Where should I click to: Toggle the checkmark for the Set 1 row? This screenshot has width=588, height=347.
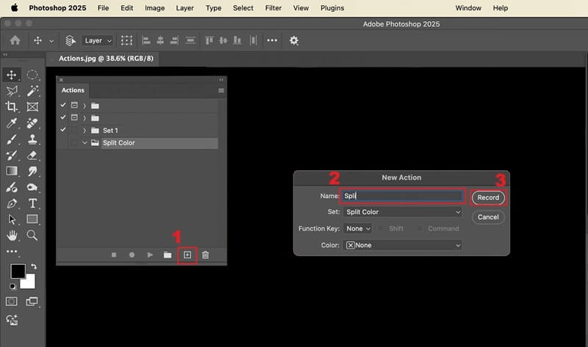pos(63,130)
